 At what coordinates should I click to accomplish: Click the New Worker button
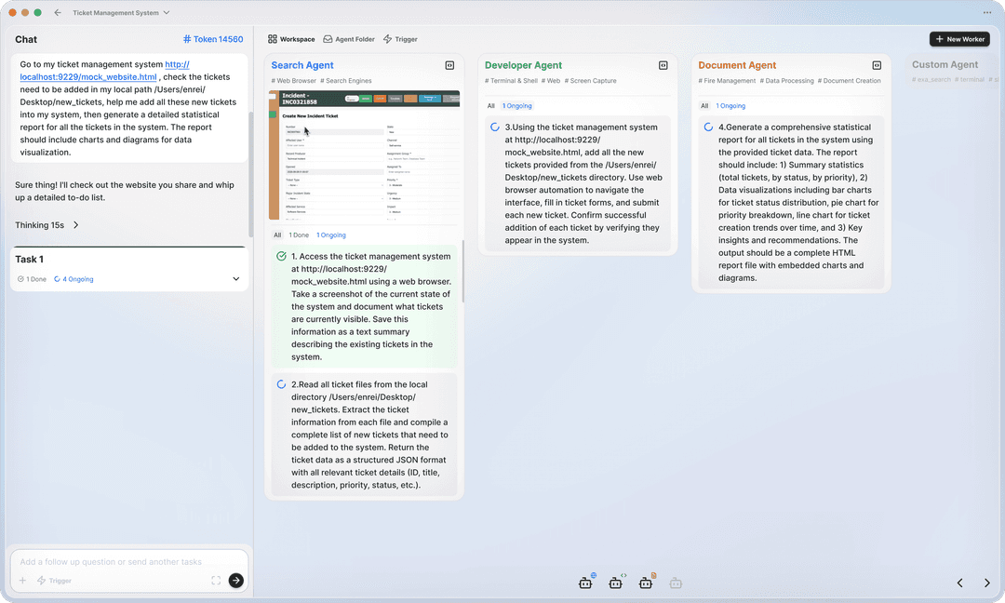[959, 39]
